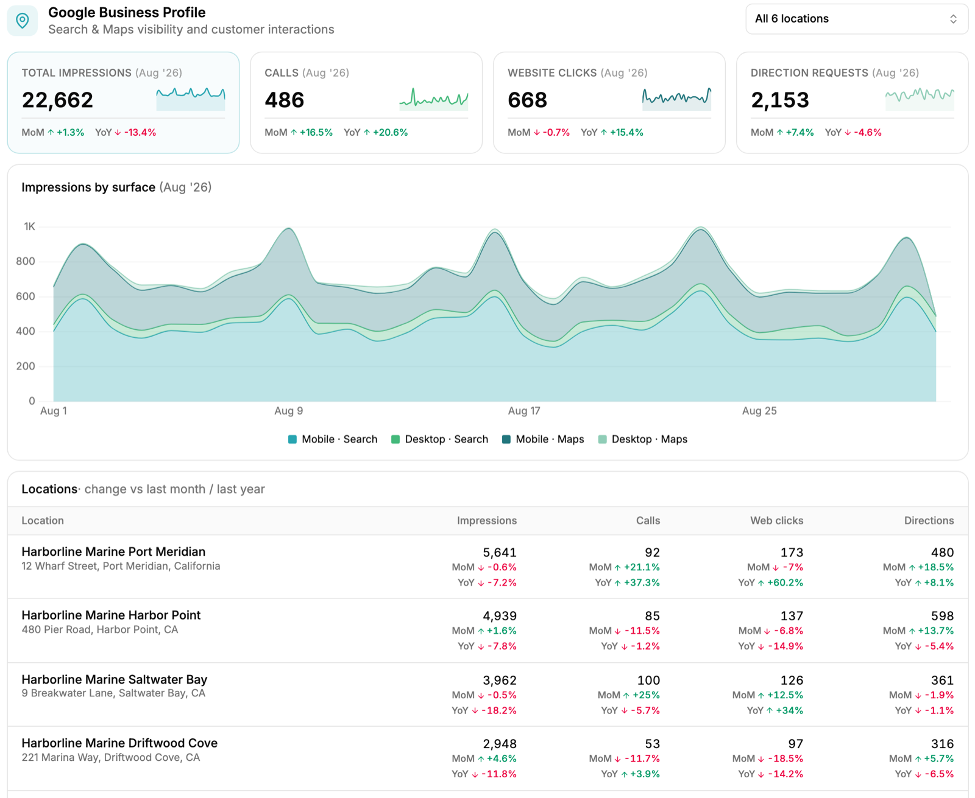Click the address 9 Breakwater Lane, Saltwater Bay

coord(113,693)
